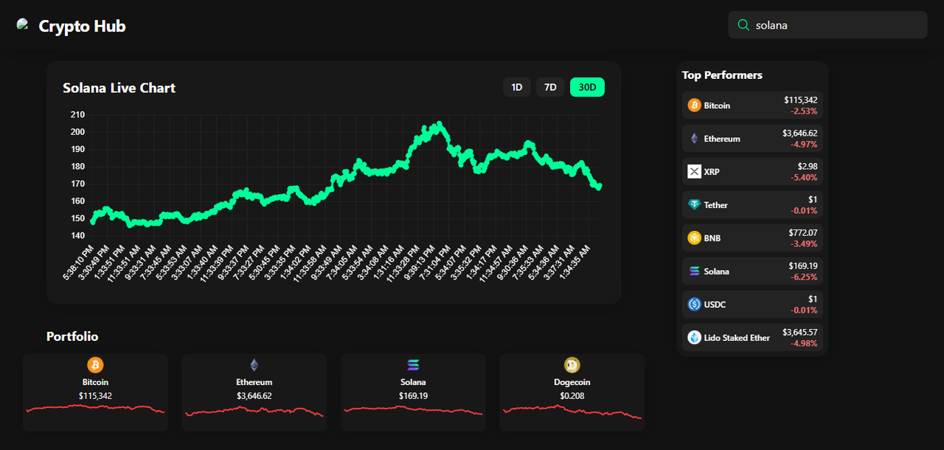Click the USDC name in Top Performers

pyautogui.click(x=715, y=304)
